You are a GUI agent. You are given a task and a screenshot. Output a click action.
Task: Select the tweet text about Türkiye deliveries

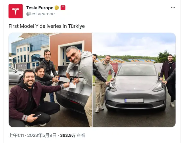coord(47,26)
